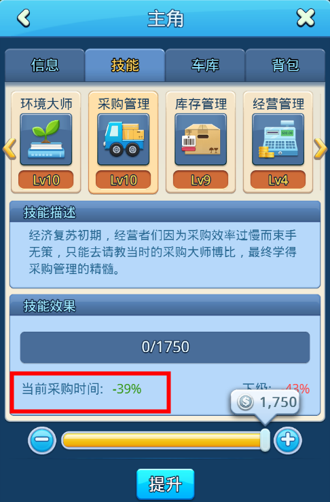Image resolution: width=330 pixels, height=502 pixels.
Task: Open the 车库 tab
Action: pos(205,65)
